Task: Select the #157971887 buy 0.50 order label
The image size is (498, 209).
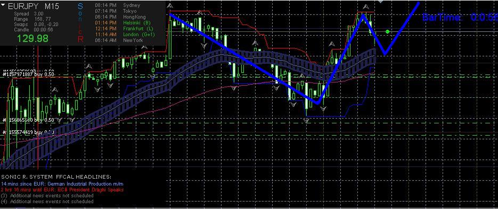Action: click(29, 74)
